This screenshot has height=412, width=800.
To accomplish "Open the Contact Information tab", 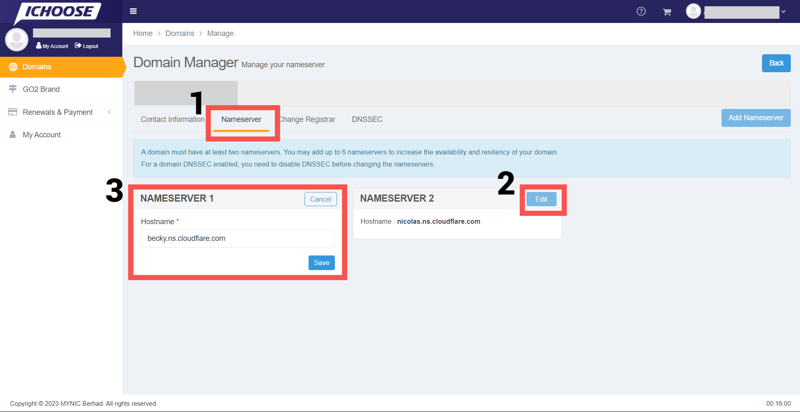I will [x=172, y=119].
